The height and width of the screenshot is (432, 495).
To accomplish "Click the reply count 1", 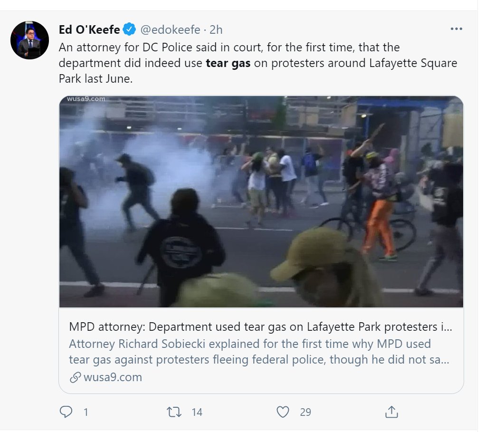I will coord(86,412).
